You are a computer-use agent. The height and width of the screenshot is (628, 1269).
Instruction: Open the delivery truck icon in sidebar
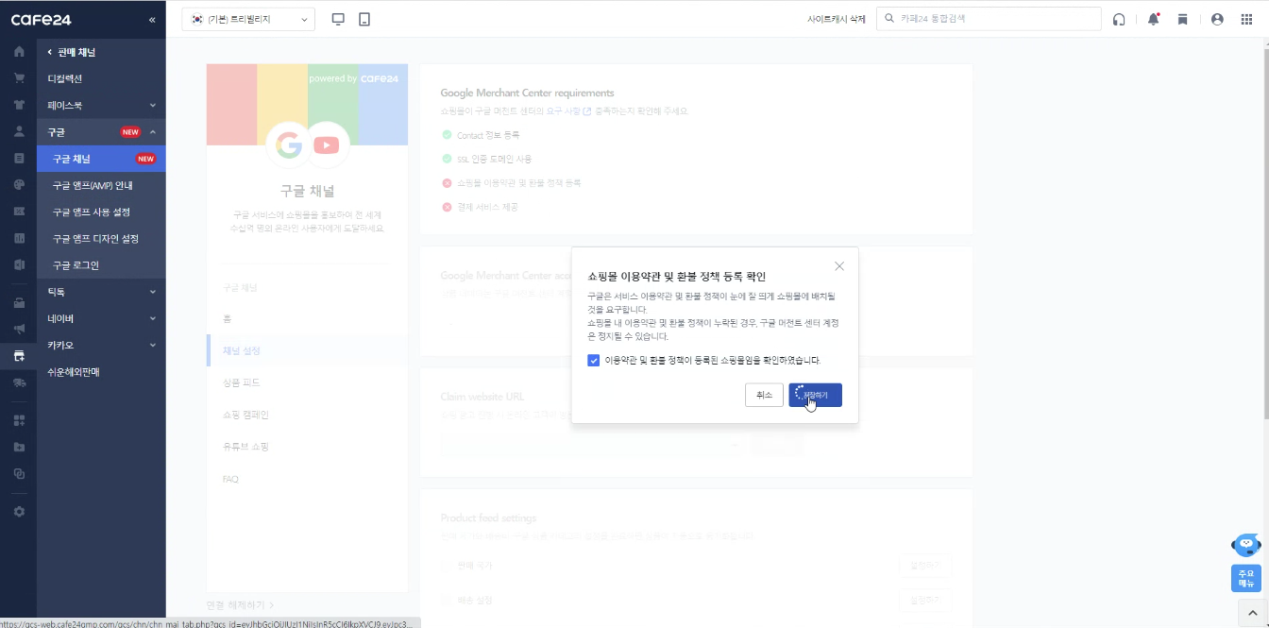click(x=19, y=382)
